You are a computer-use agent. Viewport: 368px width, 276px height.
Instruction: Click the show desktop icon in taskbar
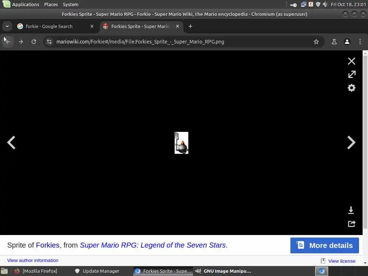pos(4,271)
